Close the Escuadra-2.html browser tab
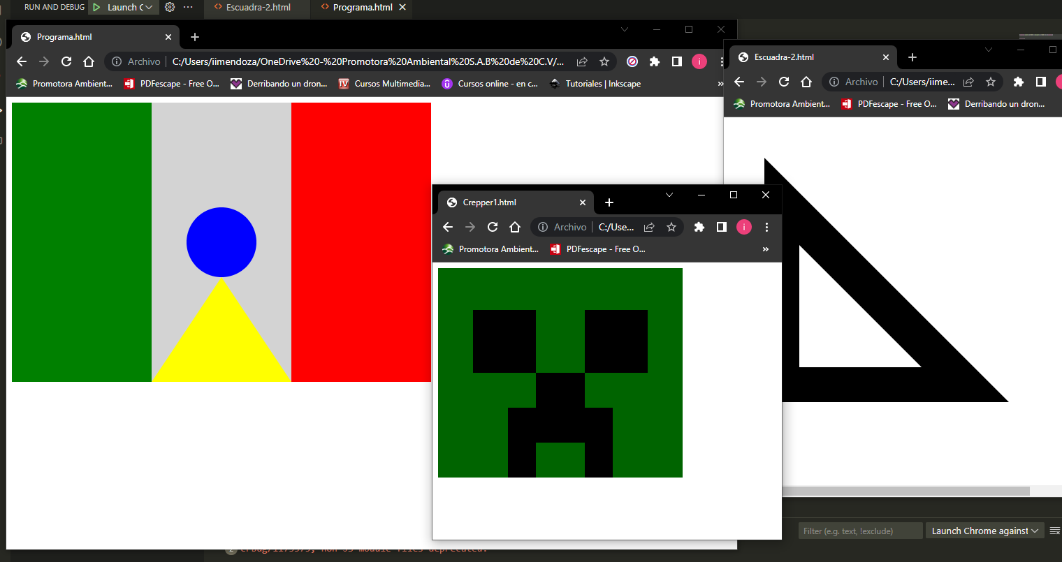Image resolution: width=1062 pixels, height=562 pixels. 886,57
